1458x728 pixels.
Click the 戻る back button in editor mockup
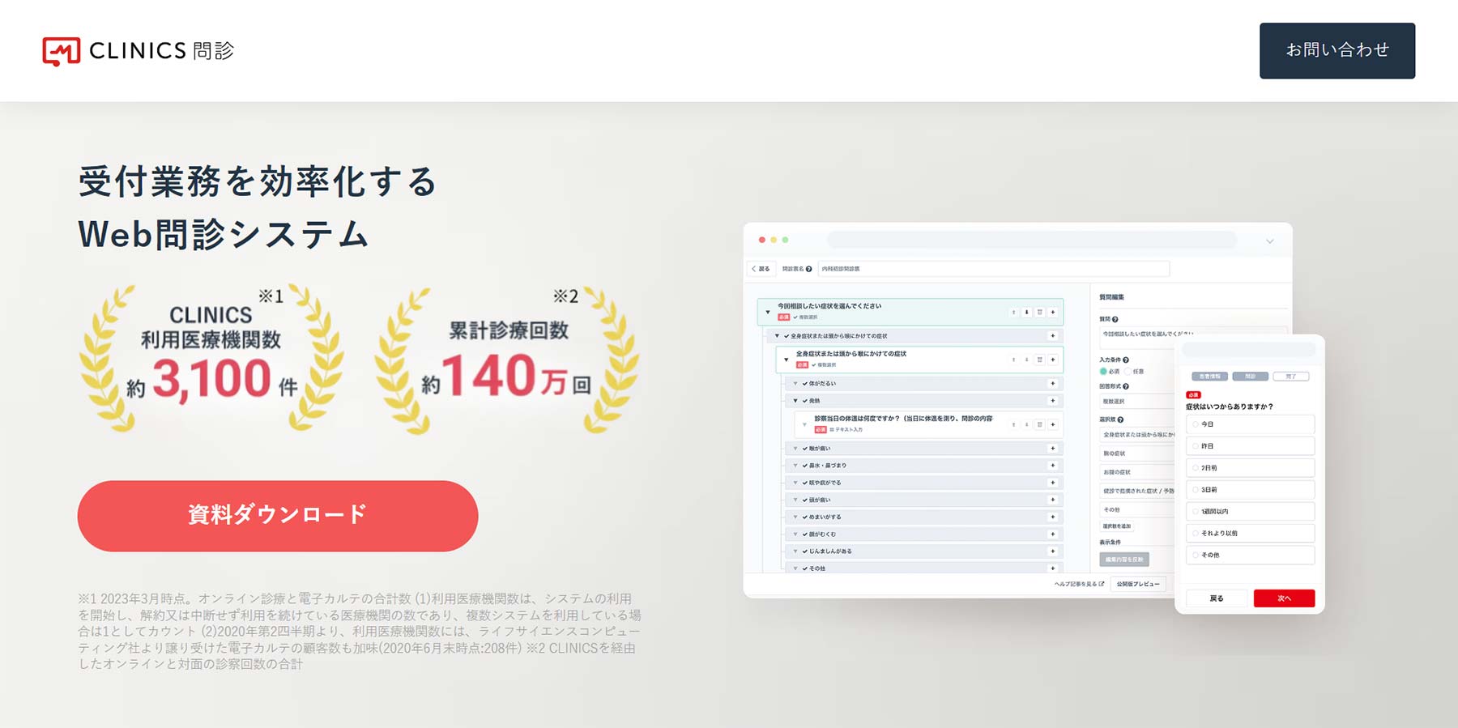761,269
